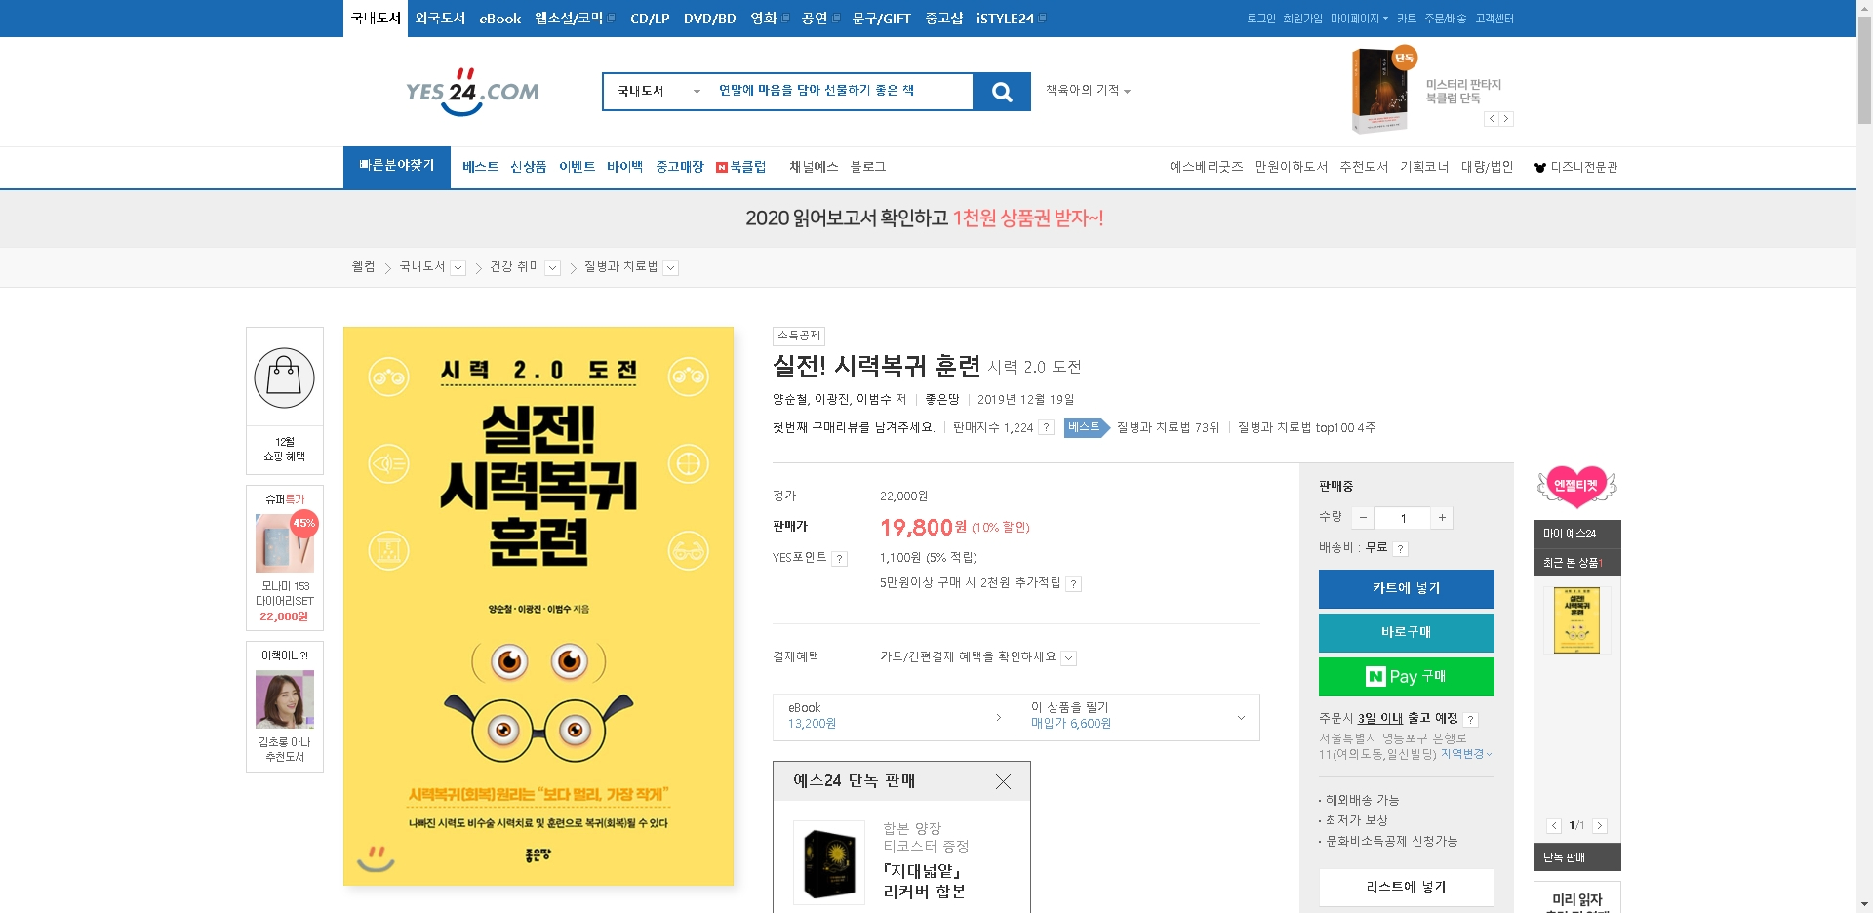Screen dimensions: 1873x913
Task: Open the book cover image
Action: click(x=538, y=606)
